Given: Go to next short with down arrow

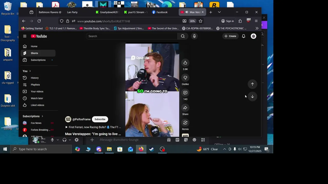Looking at the screenshot, I should [252, 96].
